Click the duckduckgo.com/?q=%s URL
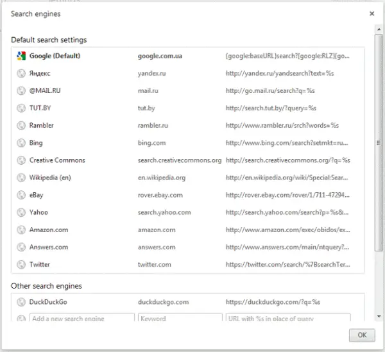Viewport: 385px width, 352px height. [x=273, y=302]
